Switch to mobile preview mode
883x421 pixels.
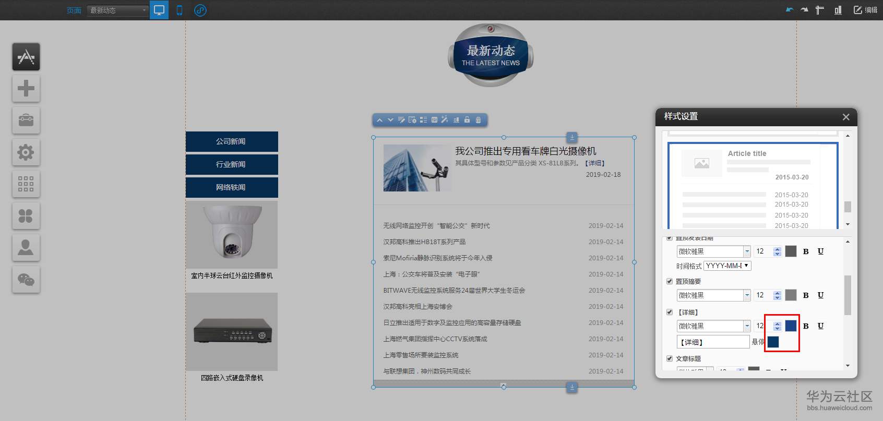pyautogui.click(x=180, y=10)
